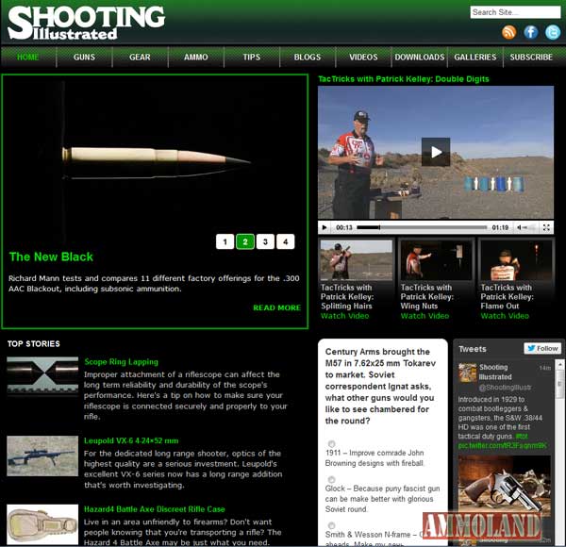Image resolution: width=566 pixels, height=547 pixels.
Task: Click the Shooting Illustrated logo
Action: [86, 23]
